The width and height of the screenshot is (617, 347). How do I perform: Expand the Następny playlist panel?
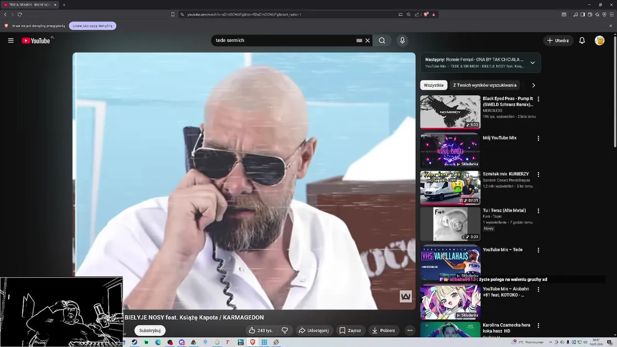click(x=533, y=63)
